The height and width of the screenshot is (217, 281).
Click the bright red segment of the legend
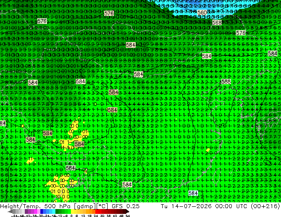pyautogui.click(x=97, y=211)
